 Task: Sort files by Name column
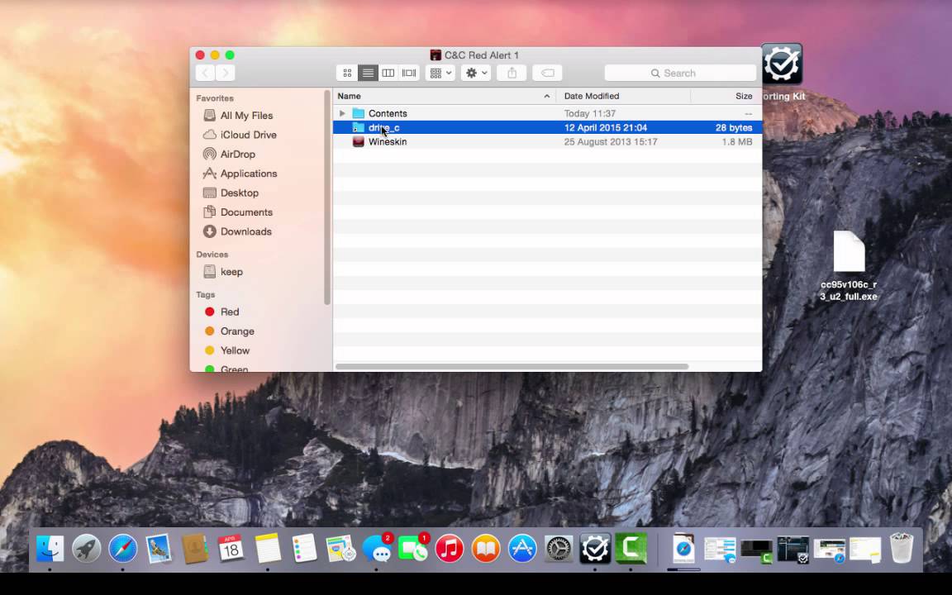(x=444, y=96)
